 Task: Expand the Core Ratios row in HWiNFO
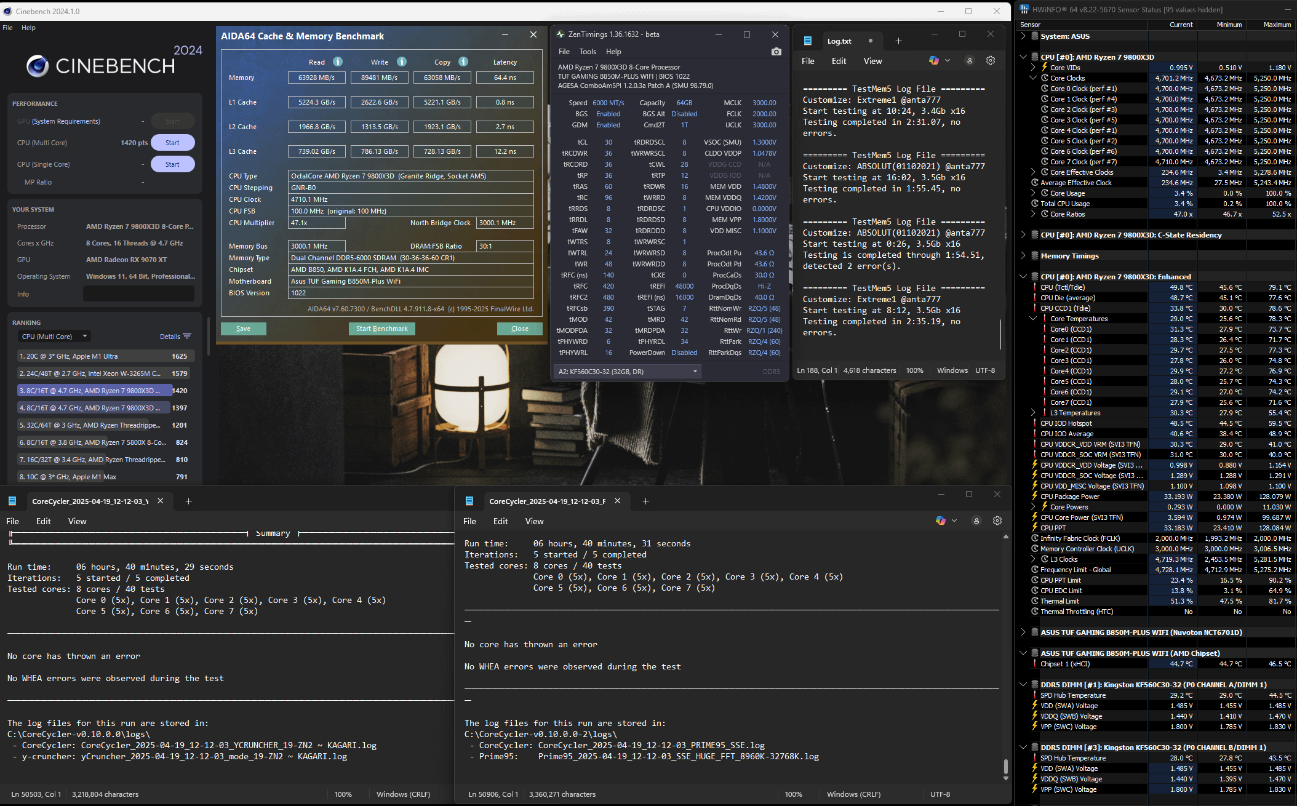click(1033, 214)
